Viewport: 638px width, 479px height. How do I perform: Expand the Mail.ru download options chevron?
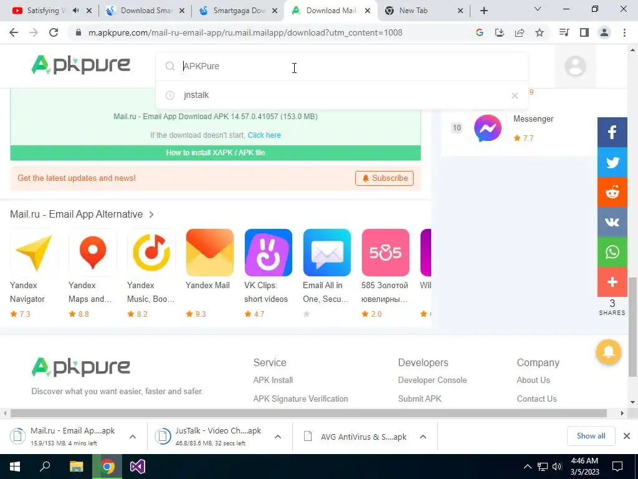pyautogui.click(x=133, y=437)
